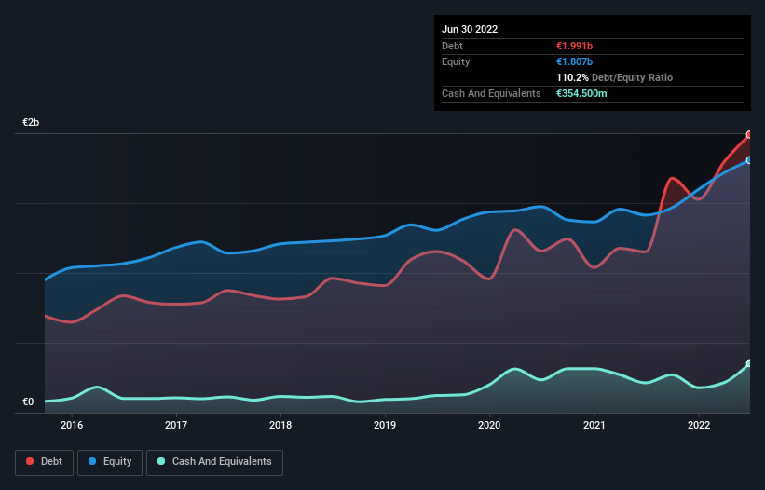Toggle the Debt series legend button

[45, 462]
